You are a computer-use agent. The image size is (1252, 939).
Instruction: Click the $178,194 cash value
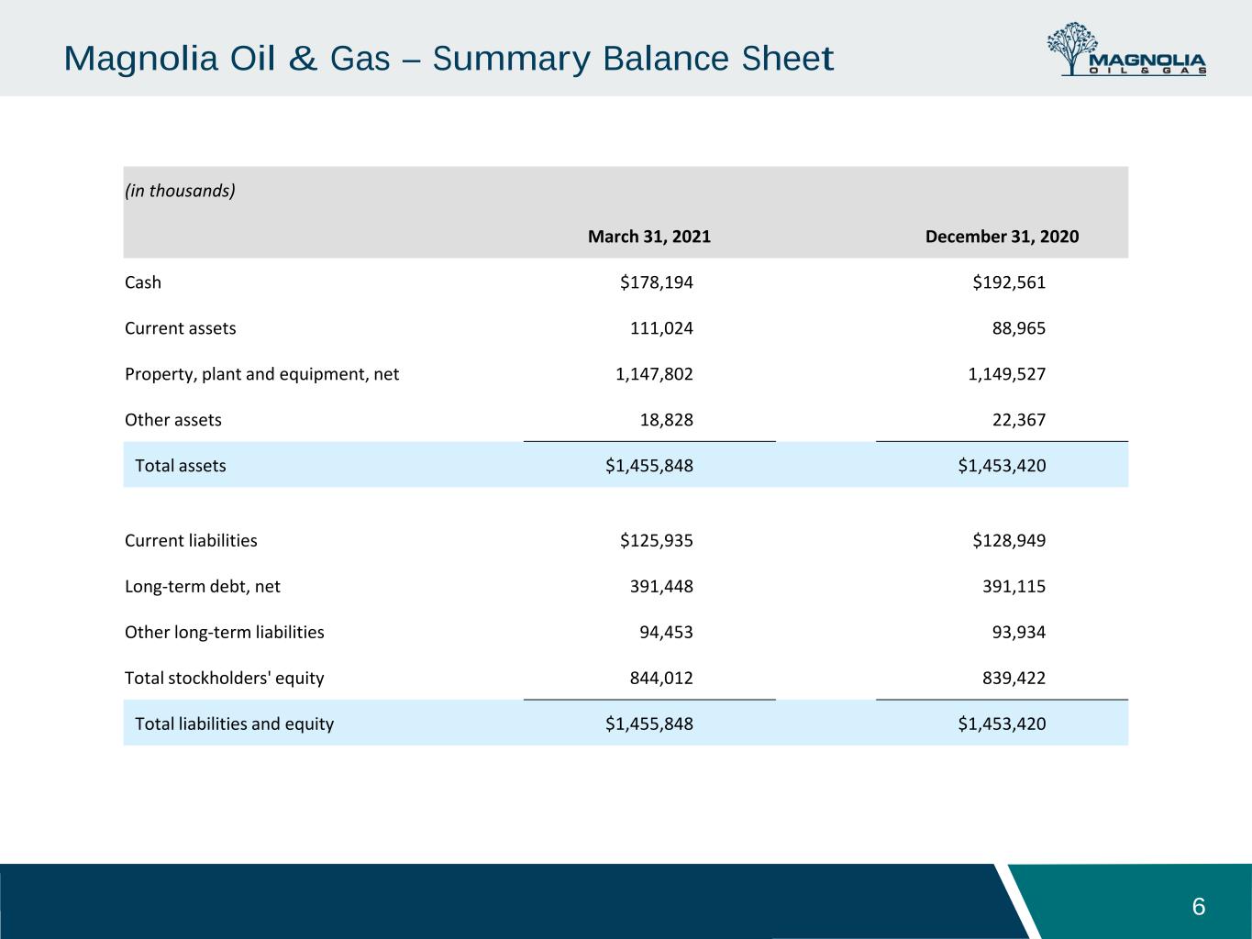657,282
